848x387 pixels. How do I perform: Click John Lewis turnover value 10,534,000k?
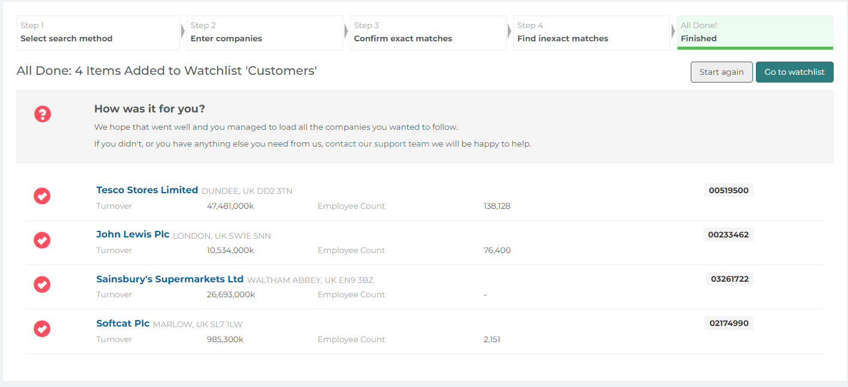coord(230,250)
